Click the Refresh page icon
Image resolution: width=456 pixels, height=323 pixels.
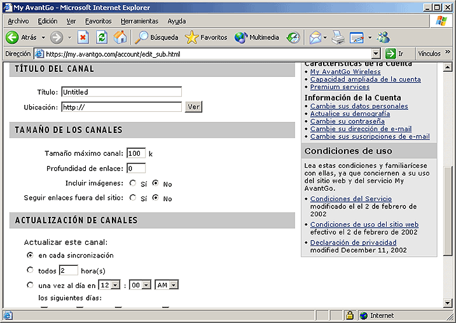pos(102,38)
